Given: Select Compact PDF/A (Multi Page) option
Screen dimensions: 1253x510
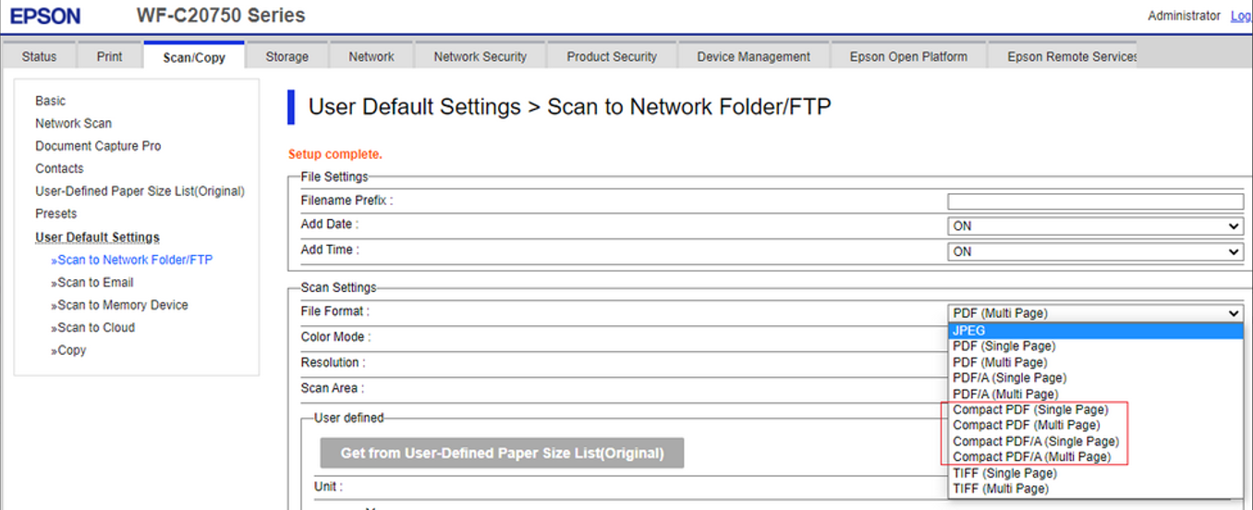Looking at the screenshot, I should 1031,457.
